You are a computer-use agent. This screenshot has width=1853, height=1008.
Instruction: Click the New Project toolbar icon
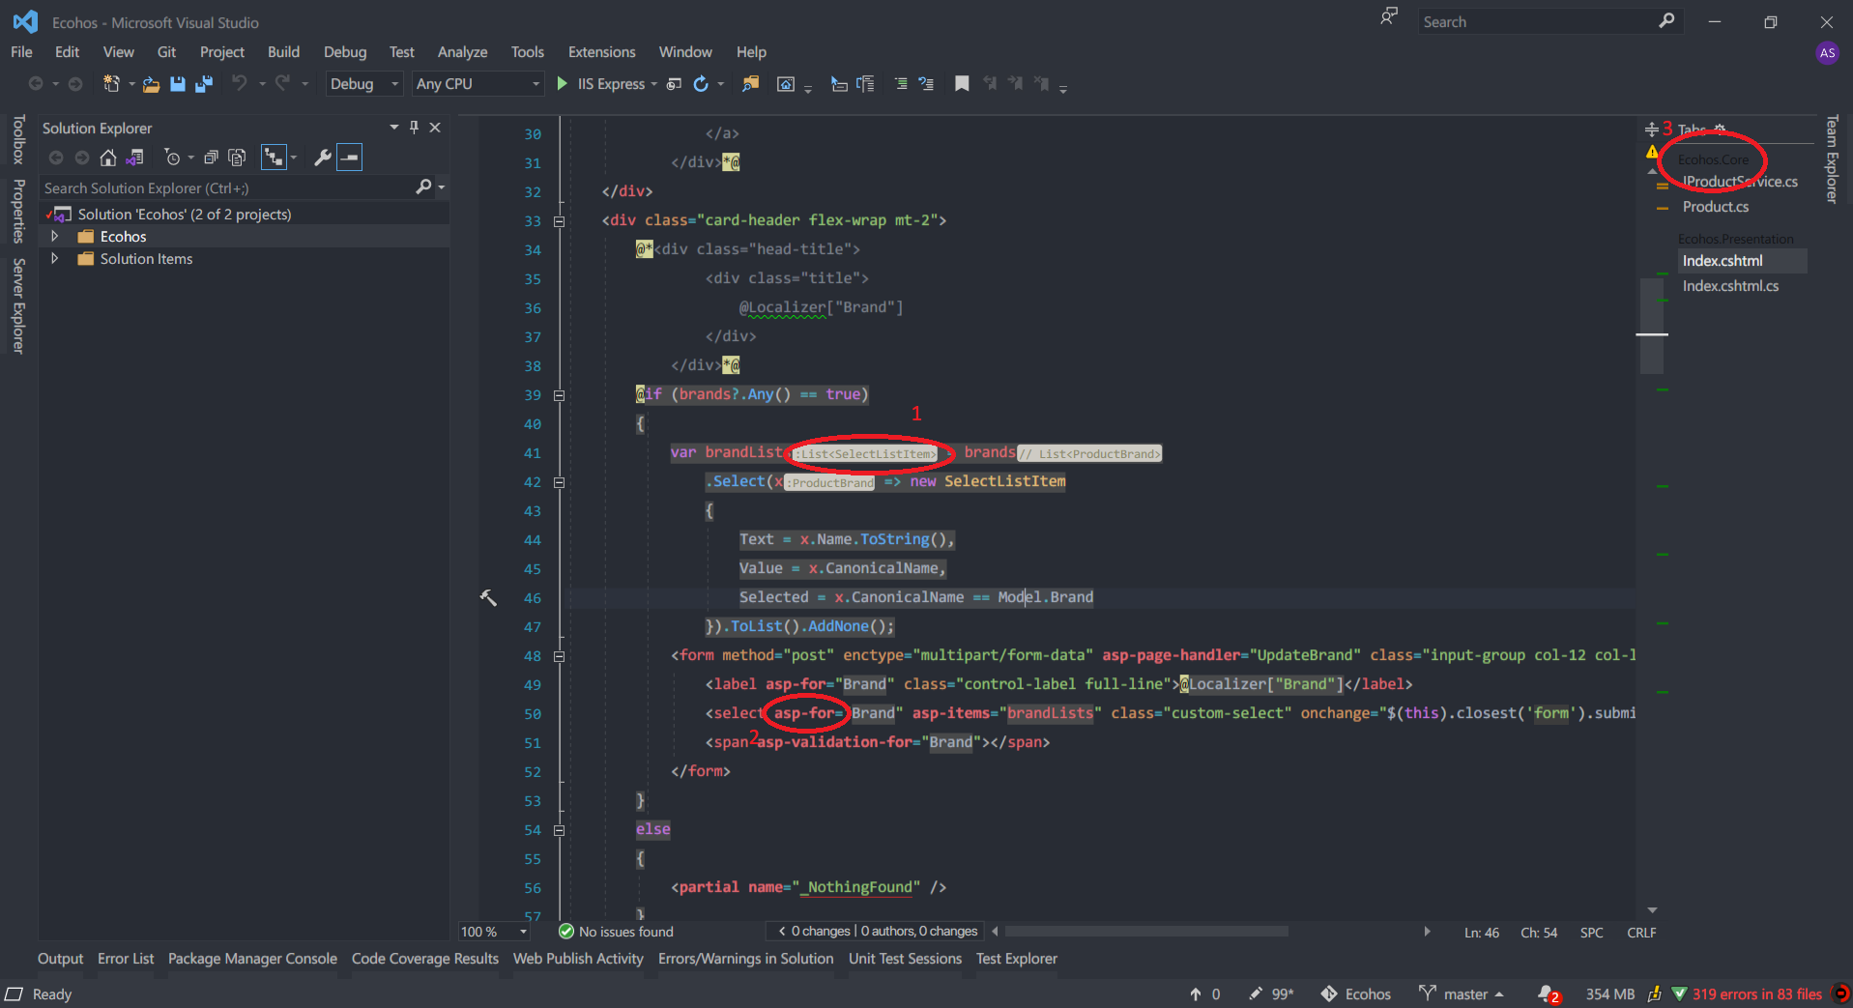[111, 84]
